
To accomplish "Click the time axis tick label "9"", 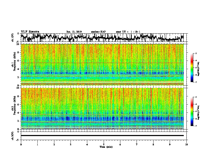I will [170, 145].
